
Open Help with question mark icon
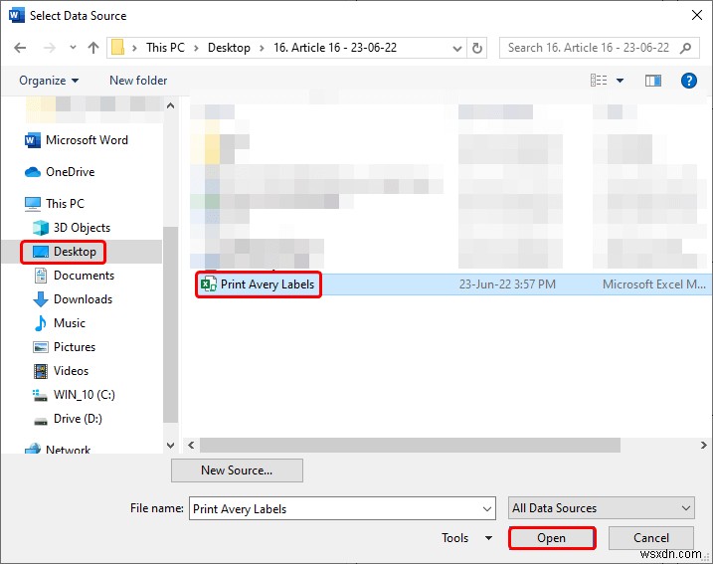pos(689,81)
